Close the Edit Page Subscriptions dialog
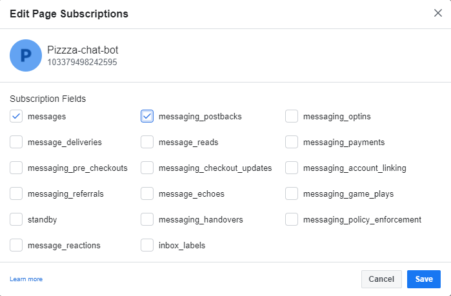 pos(437,13)
